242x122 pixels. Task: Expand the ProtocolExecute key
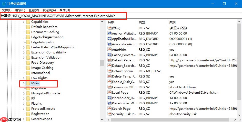[24, 109]
